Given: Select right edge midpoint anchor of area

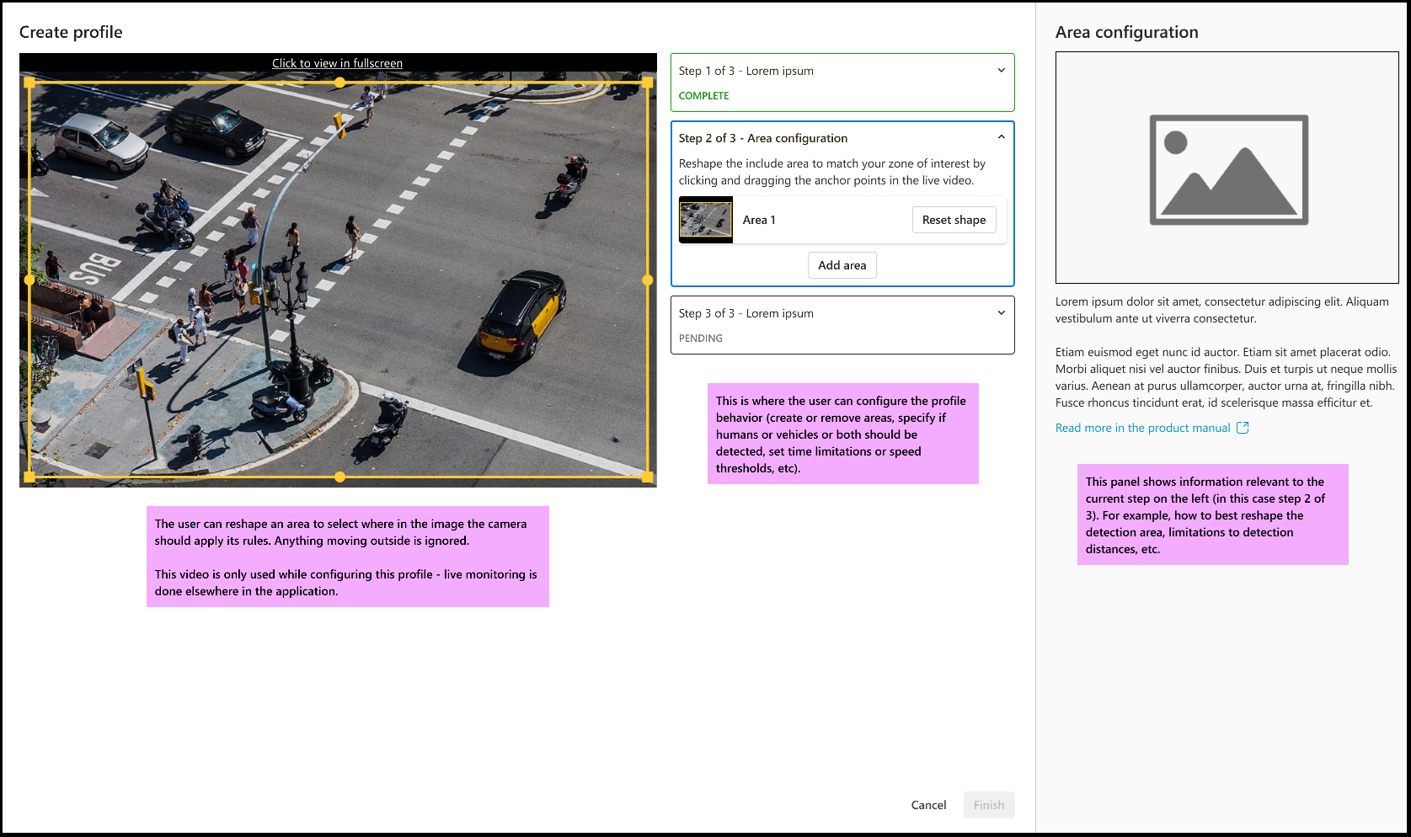Looking at the screenshot, I should pyautogui.click(x=647, y=280).
